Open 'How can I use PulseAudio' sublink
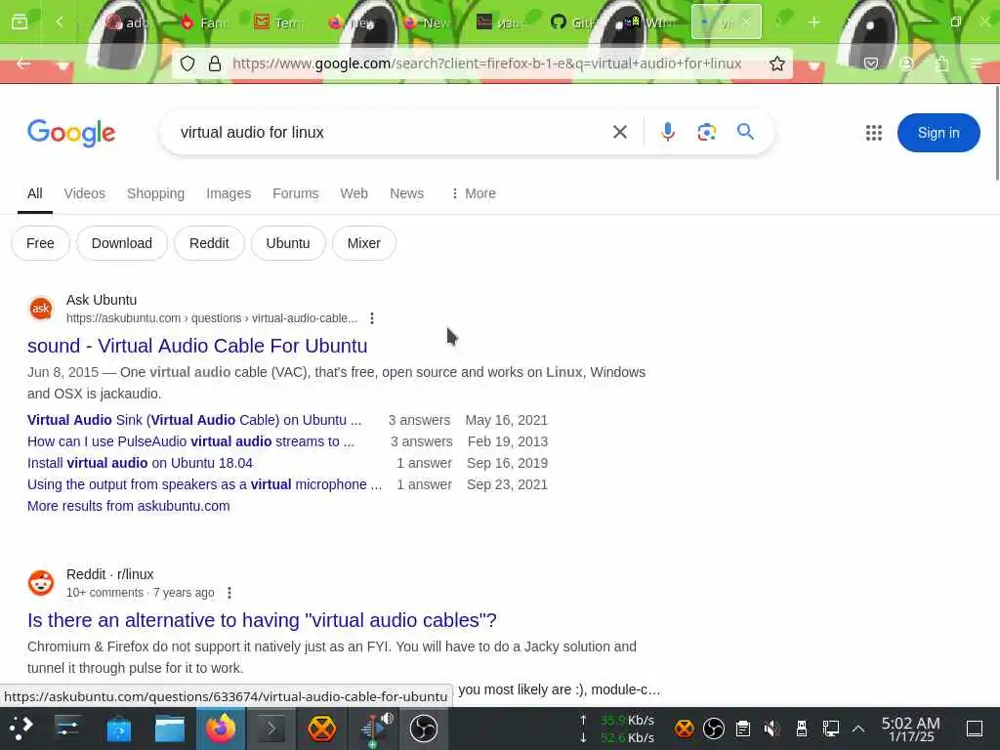The image size is (1000, 750). pyautogui.click(x=190, y=441)
